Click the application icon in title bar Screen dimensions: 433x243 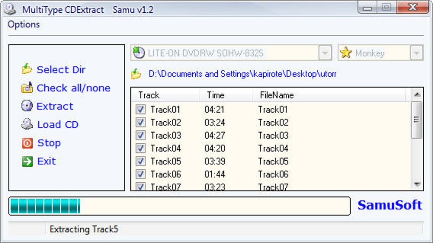[x=10, y=9]
